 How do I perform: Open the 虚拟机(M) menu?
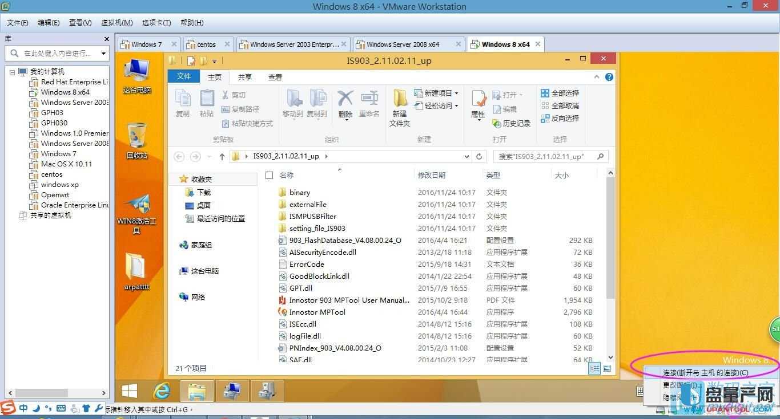click(116, 23)
